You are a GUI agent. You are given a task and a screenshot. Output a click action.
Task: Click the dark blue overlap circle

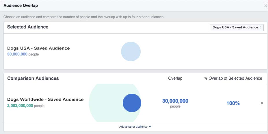(132, 103)
